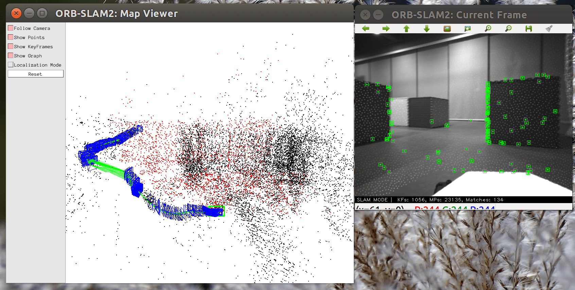575x290 pixels.
Task: Click the green up arrow pan icon
Action: point(406,29)
